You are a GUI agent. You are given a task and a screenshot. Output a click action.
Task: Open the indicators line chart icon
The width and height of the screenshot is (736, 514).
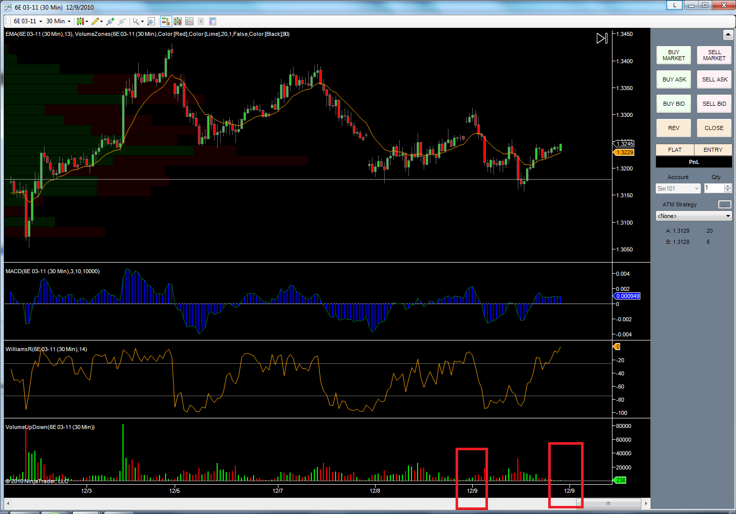(x=189, y=21)
